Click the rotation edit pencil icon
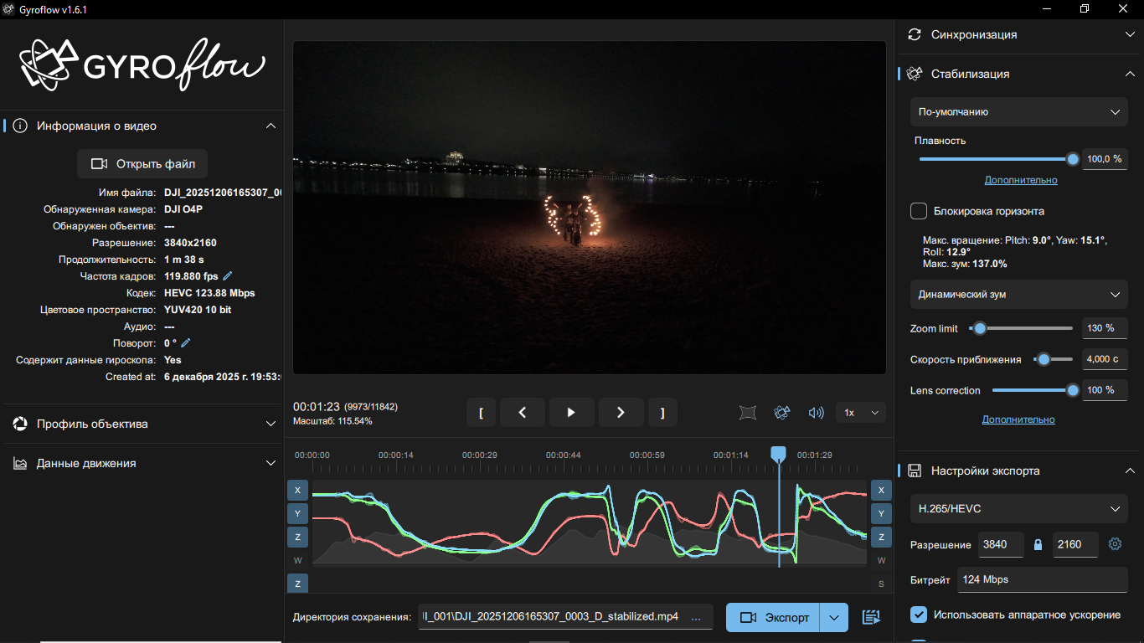The height and width of the screenshot is (643, 1144). (186, 343)
